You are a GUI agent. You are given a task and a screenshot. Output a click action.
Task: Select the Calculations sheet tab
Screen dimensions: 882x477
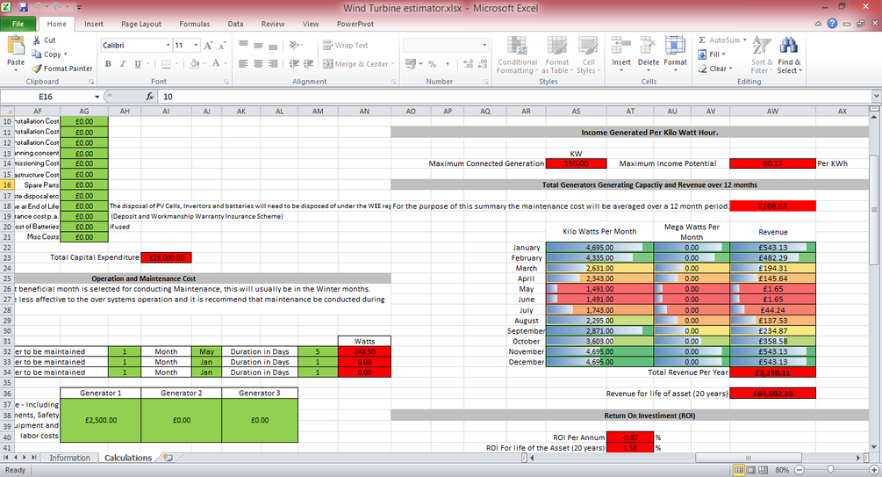coord(128,458)
